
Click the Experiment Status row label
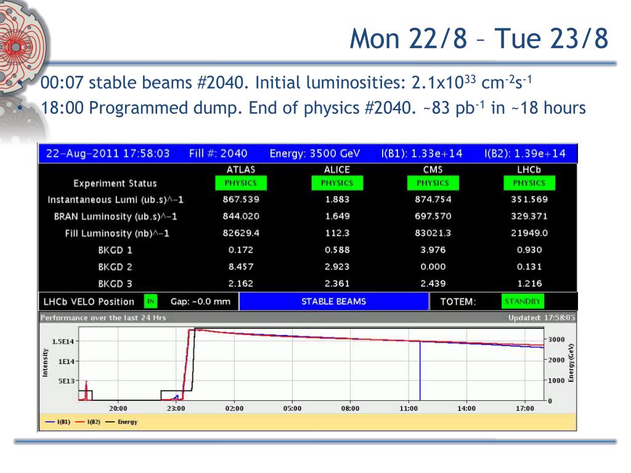point(115,184)
